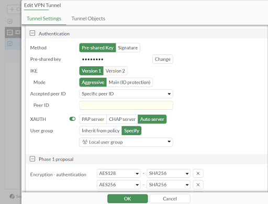This screenshot has height=204, width=268.
Task: Collapse the Authentication section
Action: 32,33
